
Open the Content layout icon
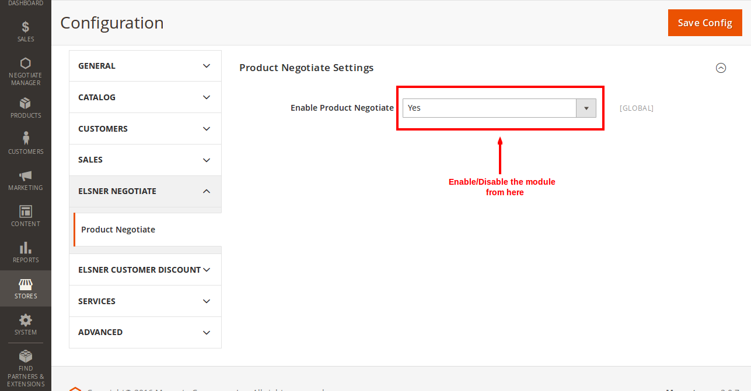pos(26,212)
